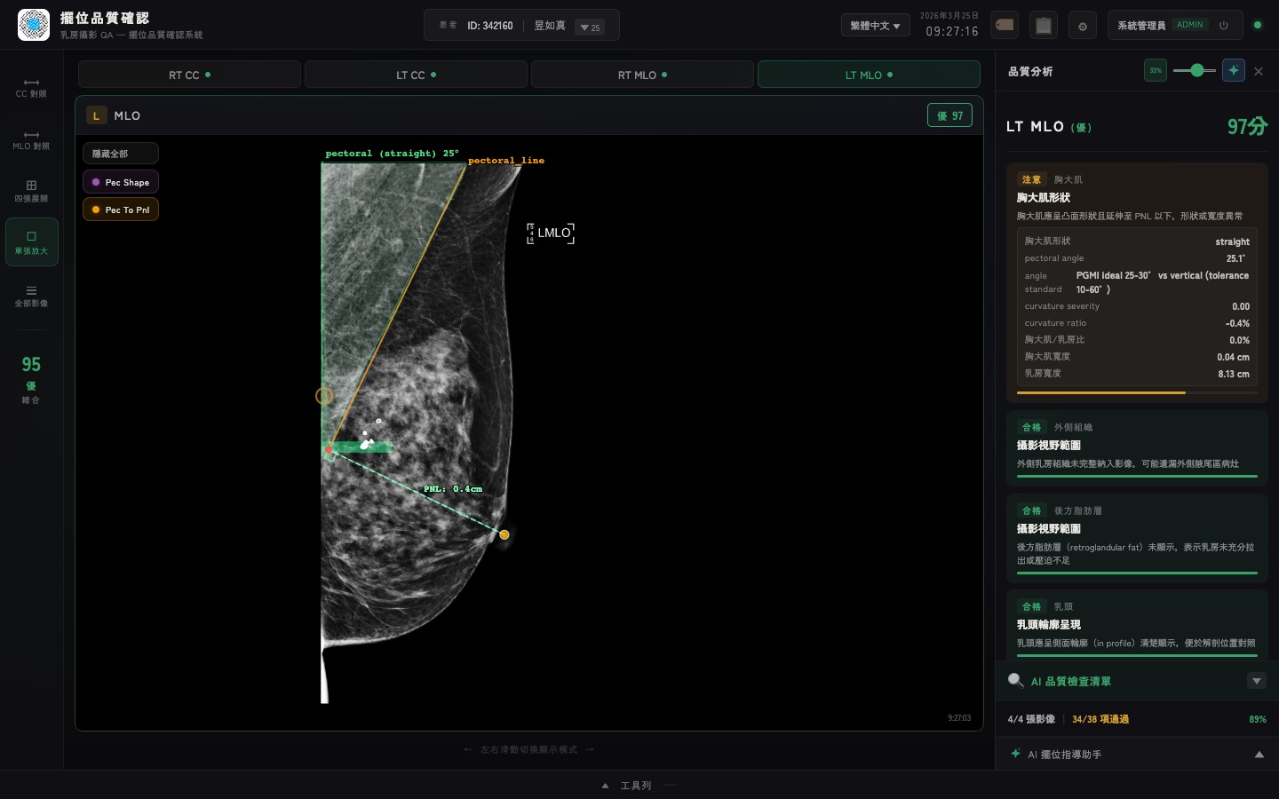Click the tag icon in header
This screenshot has width=1279, height=799.
1005,25
